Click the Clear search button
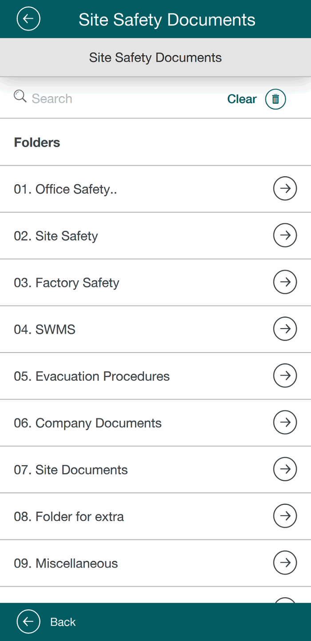This screenshot has height=641, width=311. (242, 99)
